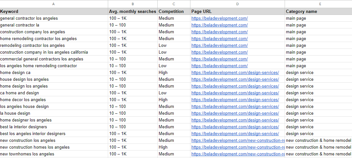Select column E header
Screen dimensions: 352x158
point(319,4)
